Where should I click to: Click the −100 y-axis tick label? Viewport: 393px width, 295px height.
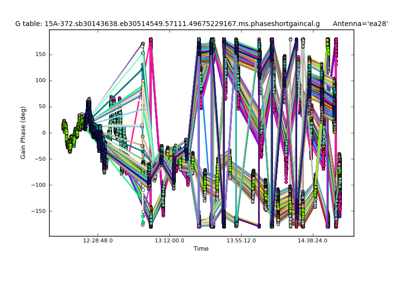pos(39,185)
